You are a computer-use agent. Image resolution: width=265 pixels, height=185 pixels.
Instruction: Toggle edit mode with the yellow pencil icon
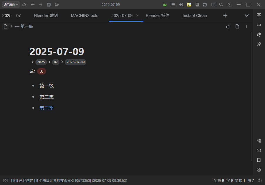(189, 5)
